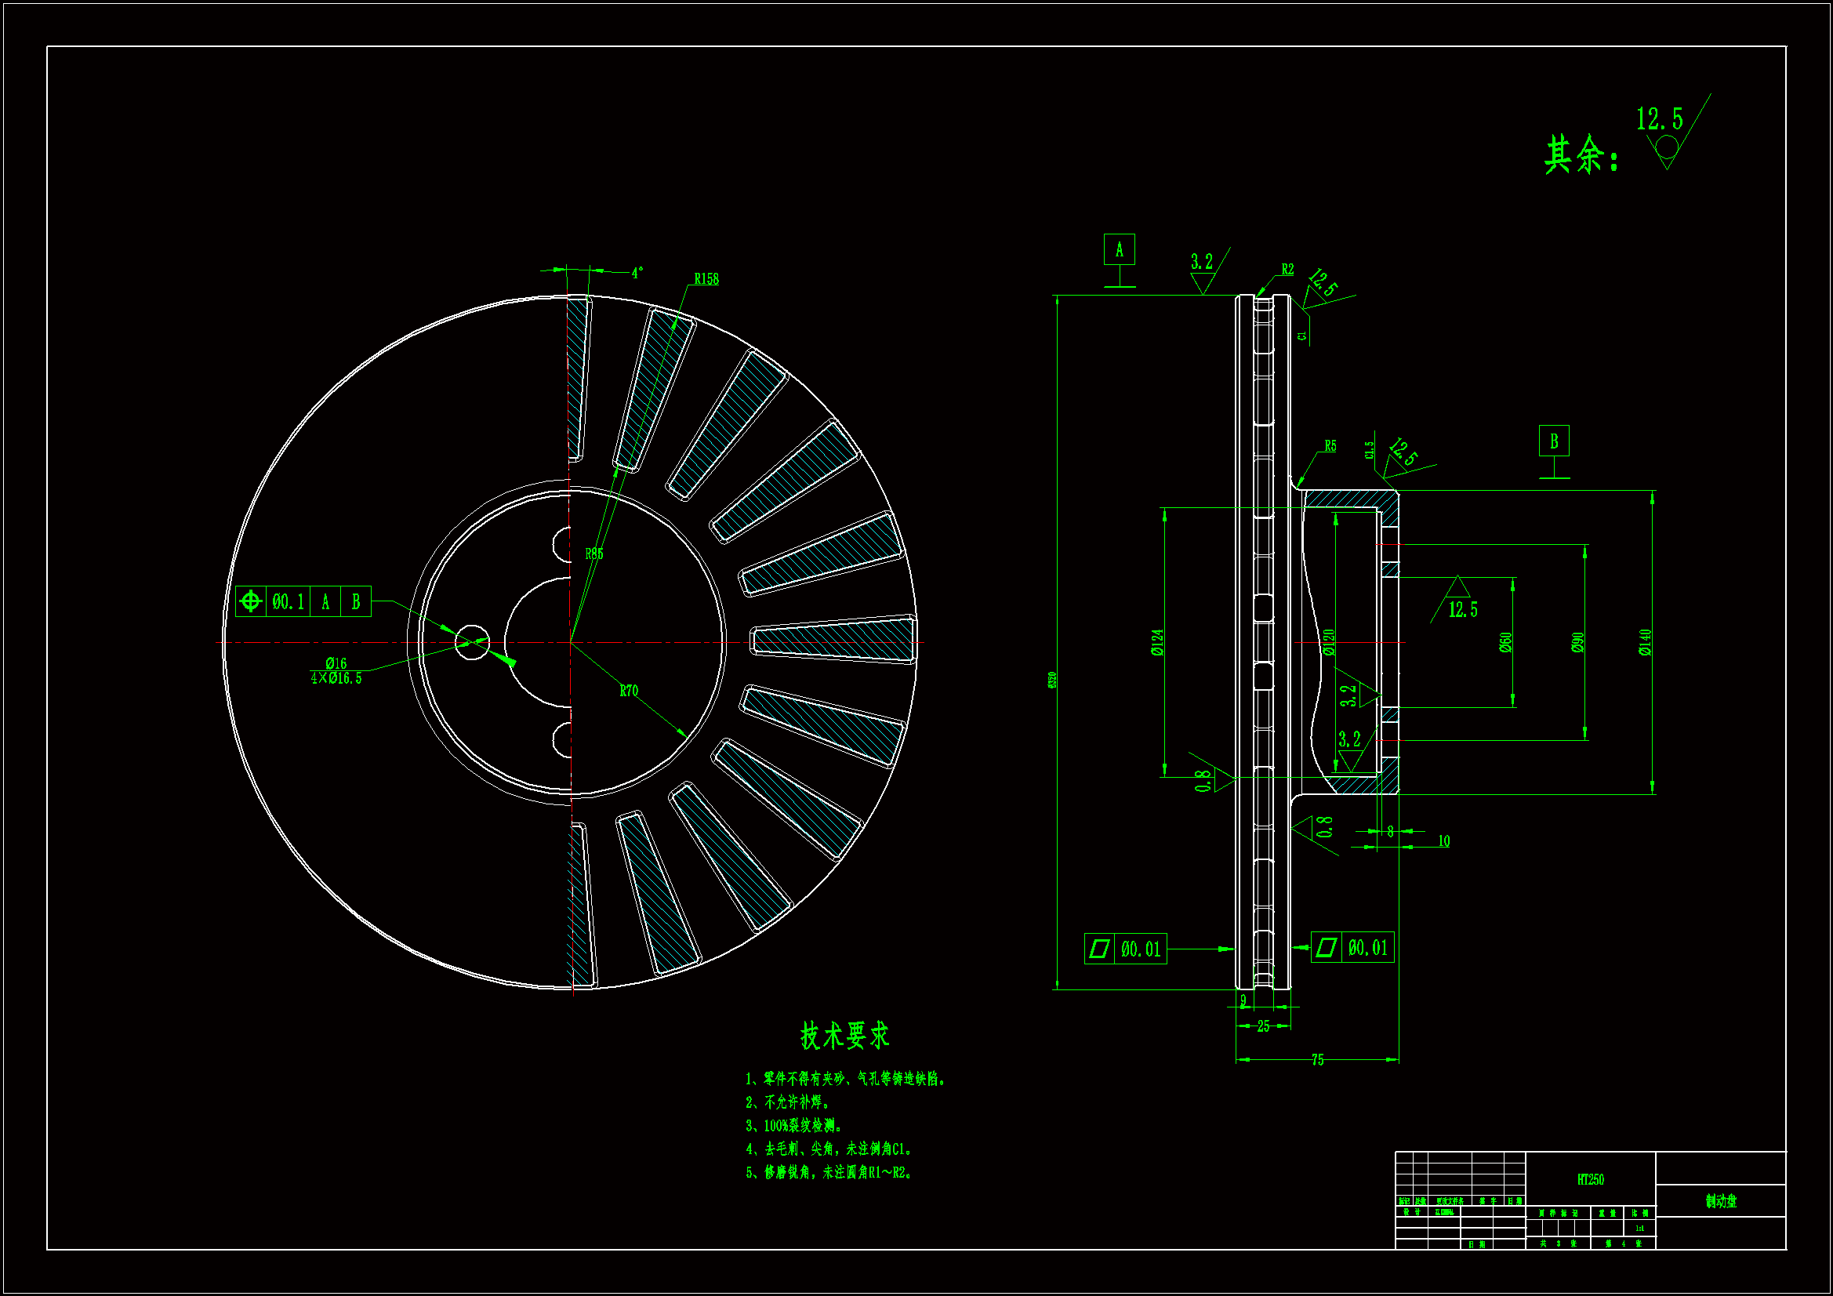Click the Ø16 hole circle on the disc
The width and height of the screenshot is (1833, 1296).
(472, 642)
